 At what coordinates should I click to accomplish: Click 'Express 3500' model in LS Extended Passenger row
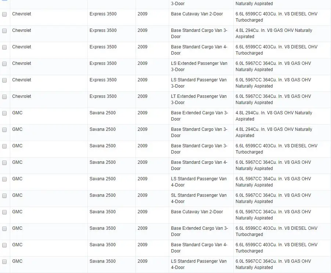click(x=103, y=63)
